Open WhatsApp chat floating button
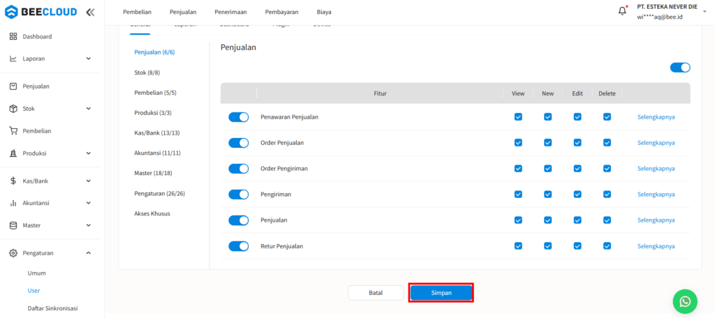 click(x=684, y=301)
